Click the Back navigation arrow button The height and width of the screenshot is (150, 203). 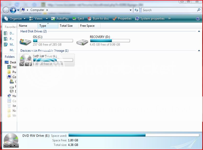tap(6, 10)
